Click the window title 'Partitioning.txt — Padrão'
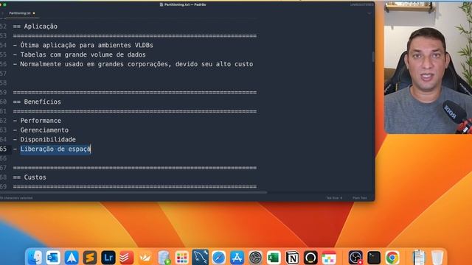The image size is (472, 265). 185,4
